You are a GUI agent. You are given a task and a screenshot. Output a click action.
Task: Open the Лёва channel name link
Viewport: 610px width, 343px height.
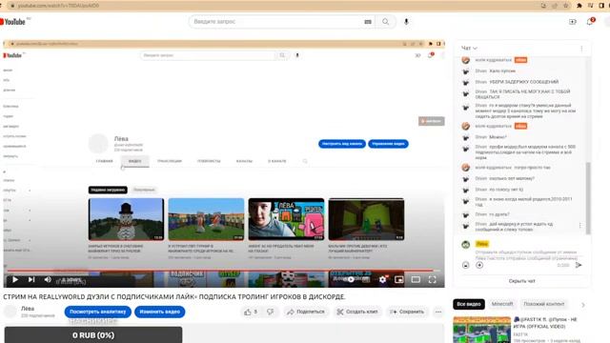pyautogui.click(x=28, y=308)
